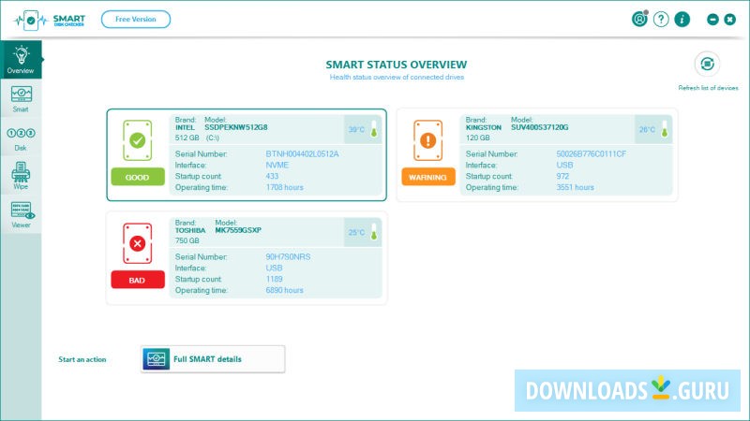This screenshot has height=421, width=750.
Task: Click the SUV400S37120G model name
Action: point(540,127)
